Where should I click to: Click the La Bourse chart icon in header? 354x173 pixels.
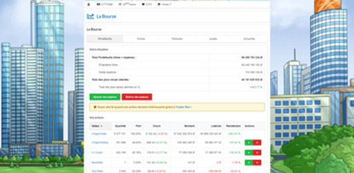click(90, 16)
